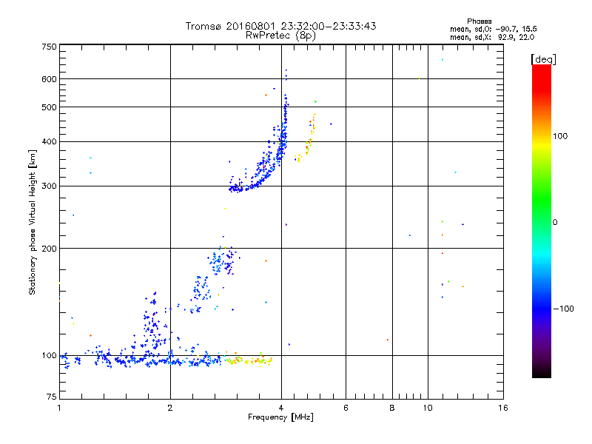
Task: Click the x-axis tick label "10"
Action: click(x=428, y=408)
